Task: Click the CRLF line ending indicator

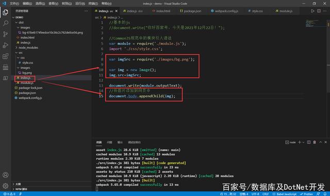Action: point(266,194)
